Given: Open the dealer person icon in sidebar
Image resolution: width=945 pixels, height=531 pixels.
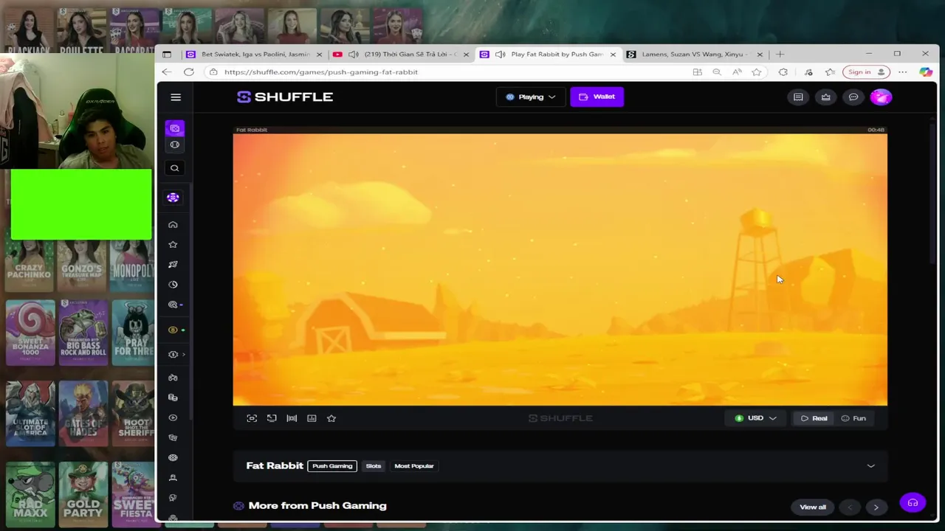Looking at the screenshot, I should [x=173, y=478].
